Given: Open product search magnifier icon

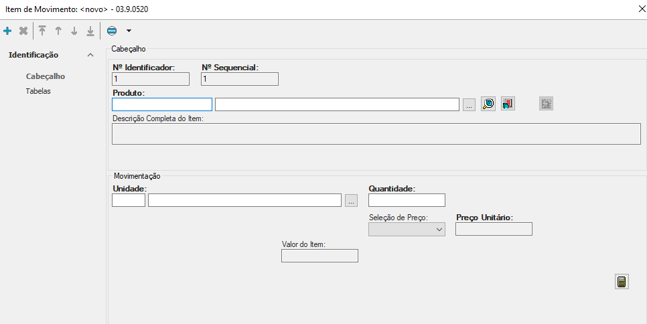Looking at the screenshot, I should click(x=488, y=104).
